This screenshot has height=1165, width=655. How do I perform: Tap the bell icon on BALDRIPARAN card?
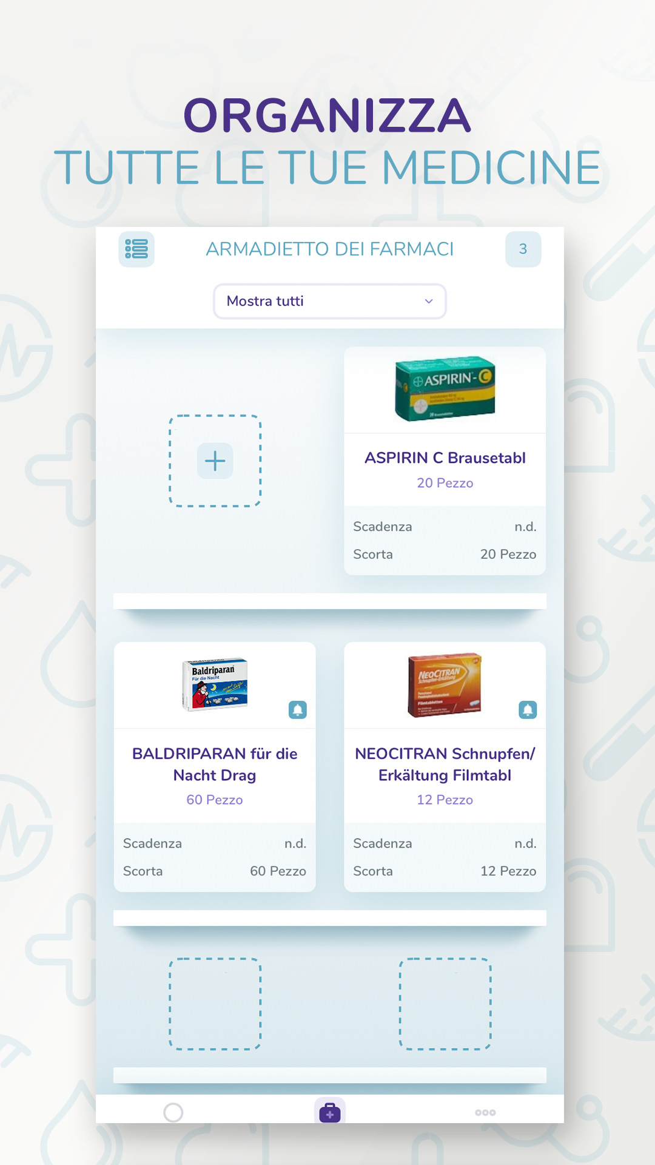(x=298, y=709)
